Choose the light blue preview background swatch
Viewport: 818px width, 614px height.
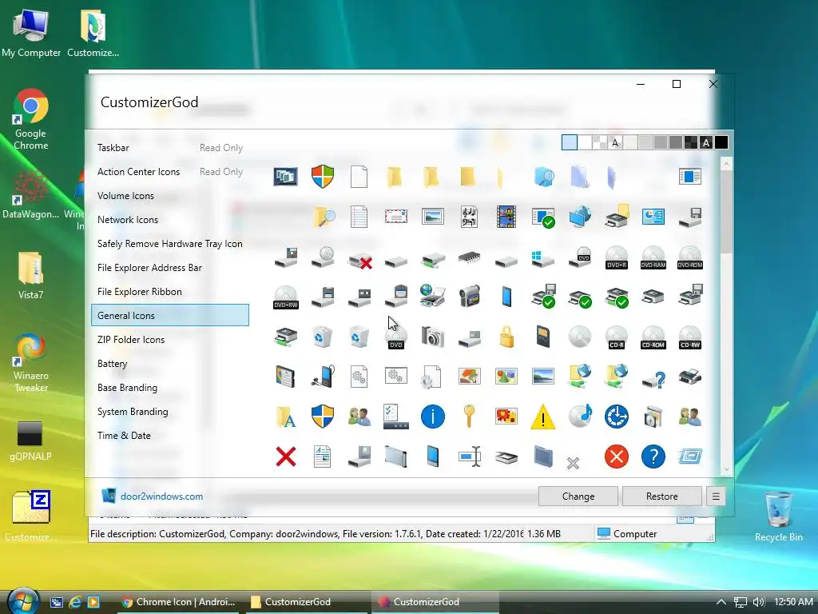click(569, 142)
